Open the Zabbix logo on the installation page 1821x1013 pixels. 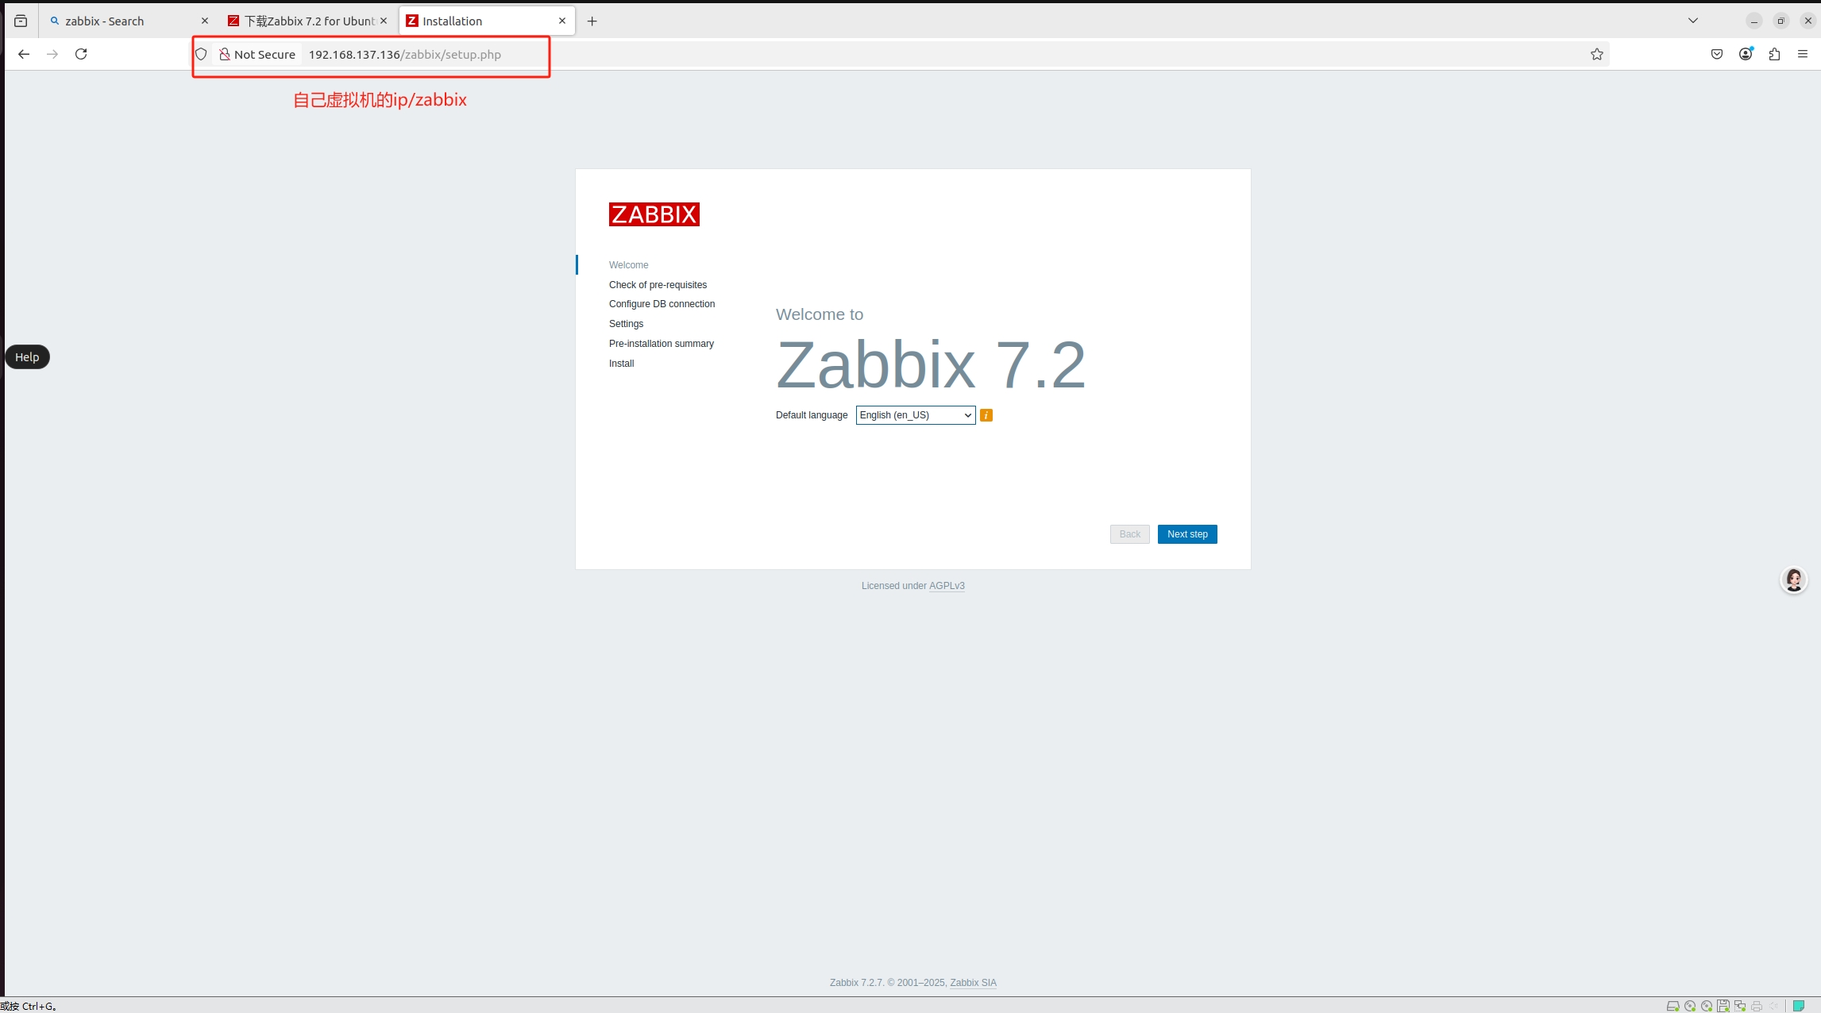[x=654, y=214]
